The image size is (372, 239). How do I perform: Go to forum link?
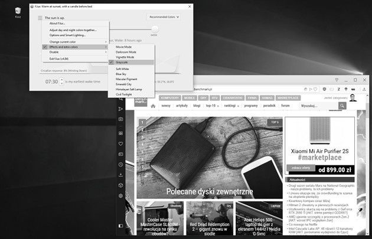tap(285, 106)
